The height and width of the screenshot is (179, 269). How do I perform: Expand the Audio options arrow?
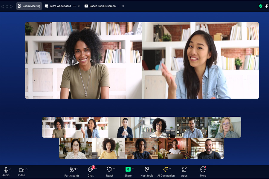coord(10,169)
